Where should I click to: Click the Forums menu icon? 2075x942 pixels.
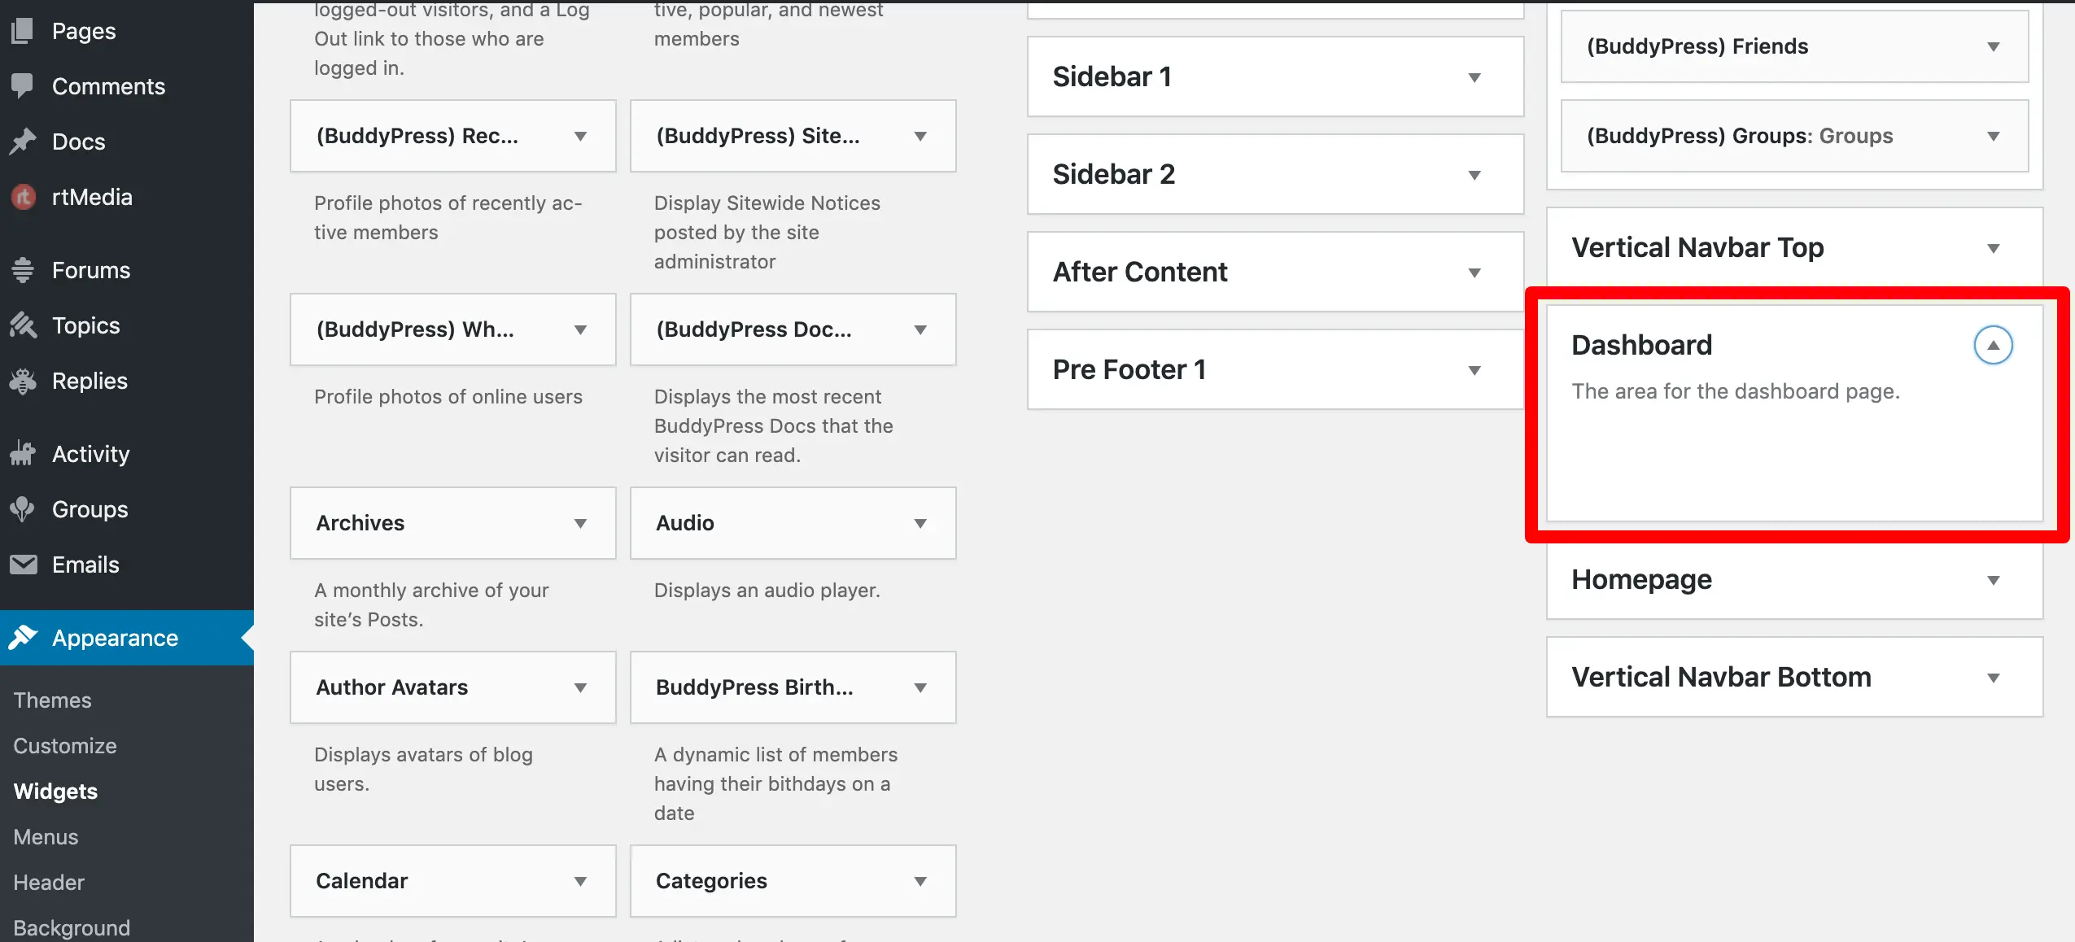point(23,270)
